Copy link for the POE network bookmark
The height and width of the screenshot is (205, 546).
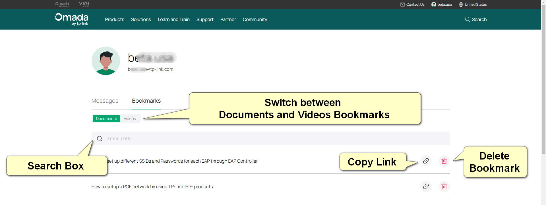coord(426,187)
